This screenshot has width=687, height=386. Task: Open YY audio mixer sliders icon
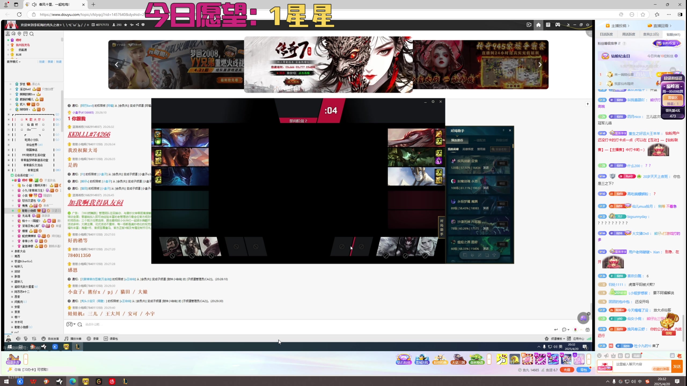pyautogui.click(x=34, y=339)
